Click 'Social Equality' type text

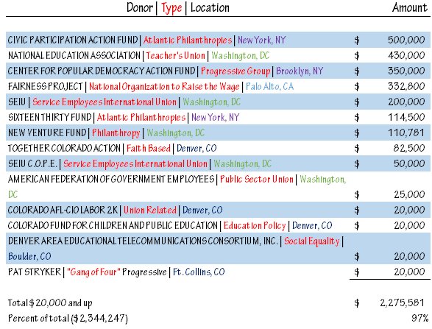pyautogui.click(x=311, y=241)
